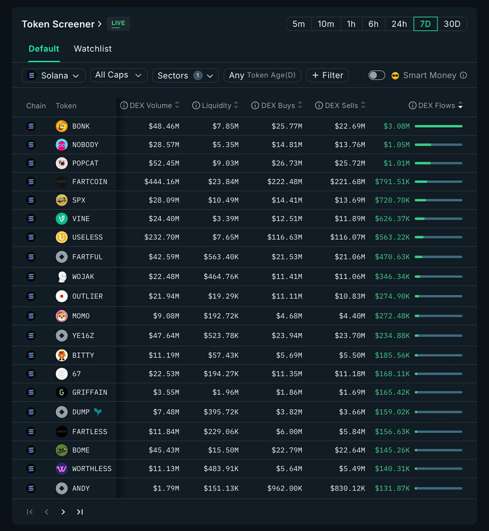The height and width of the screenshot is (531, 489).
Task: Toggle the Smart Money switch
Action: 377,75
